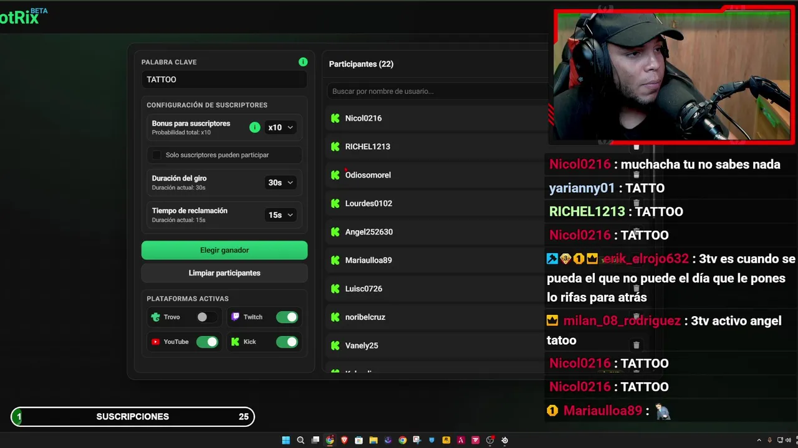Screen dimensions: 798x448
Task: Click erik_elrojo632 username in chat
Action: 645,258
